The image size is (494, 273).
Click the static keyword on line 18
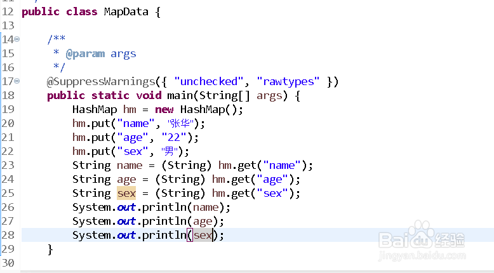point(110,95)
